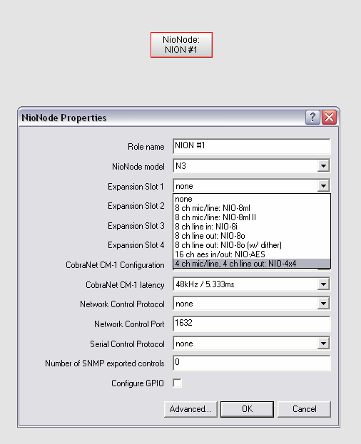The image size is (361, 444).
Task: Open the Network Control Protocol dropdown
Action: pos(323,304)
